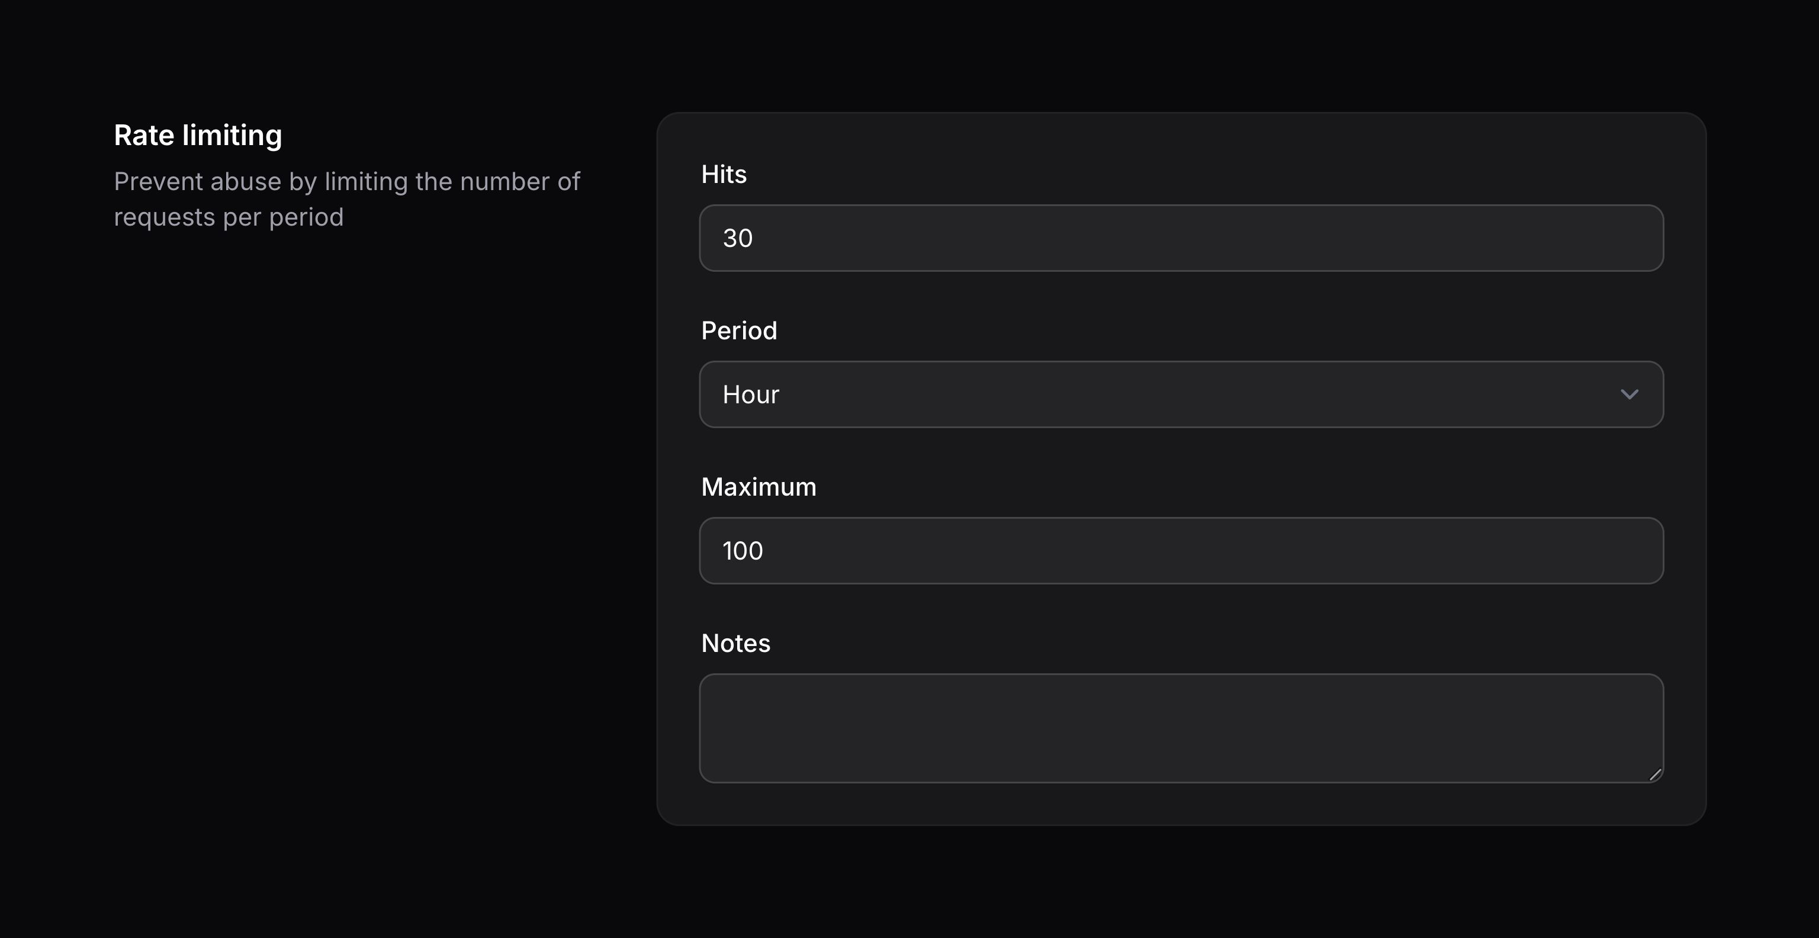Click the Rate limiting heading
Image resolution: width=1819 pixels, height=938 pixels.
[x=198, y=136]
